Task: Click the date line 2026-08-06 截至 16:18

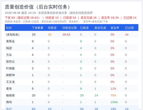Action: click(20, 13)
